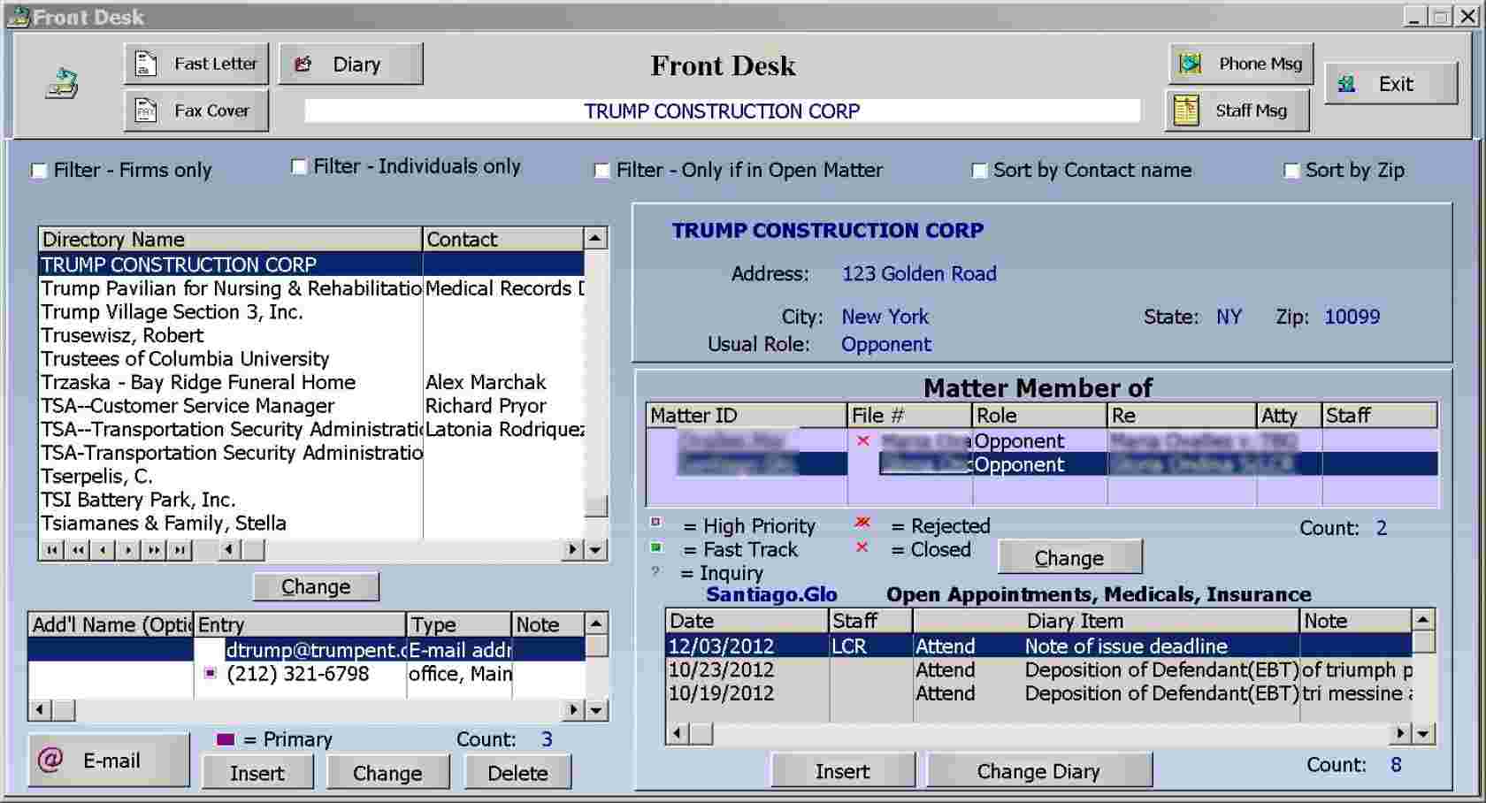Go forward one page in directory list

[155, 550]
